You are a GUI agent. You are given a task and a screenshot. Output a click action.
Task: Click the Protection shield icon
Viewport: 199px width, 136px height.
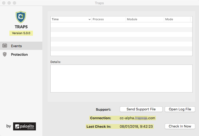5,54
